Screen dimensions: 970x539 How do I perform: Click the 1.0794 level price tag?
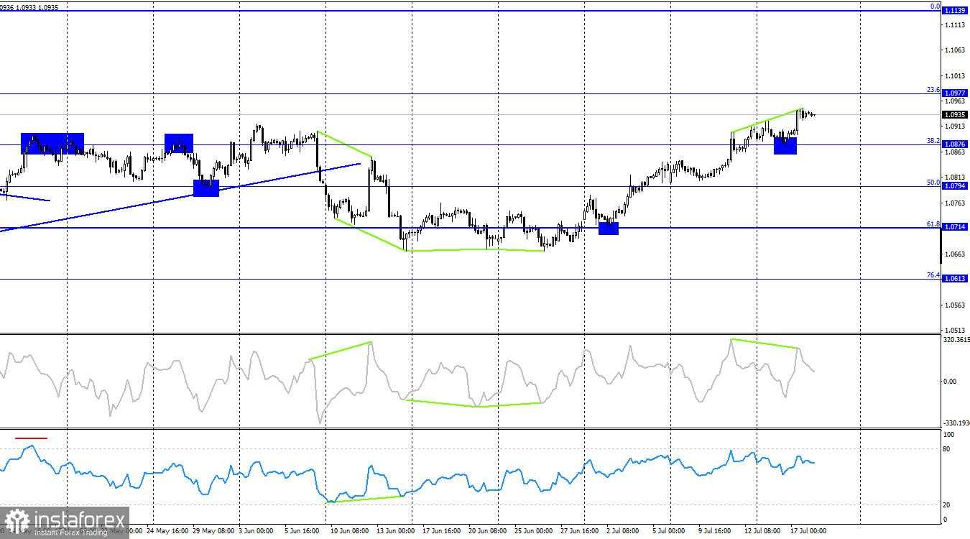point(955,186)
